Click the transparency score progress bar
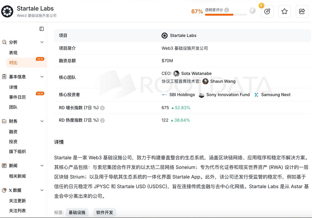Viewport: 312px width, 218px height. pyautogui.click(x=226, y=15)
